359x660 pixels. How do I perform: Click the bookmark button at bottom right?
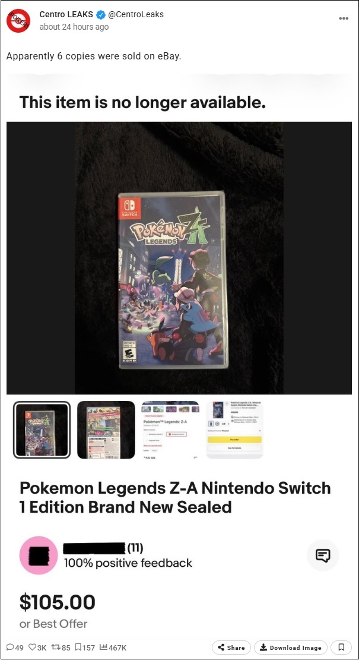(x=341, y=648)
